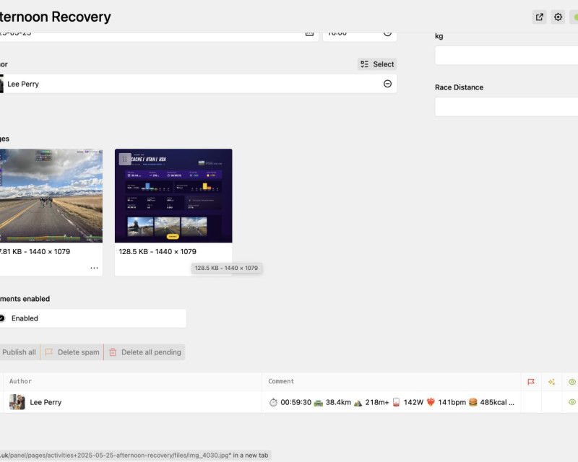
Task: Click the green page status indicator
Action: 574,17
